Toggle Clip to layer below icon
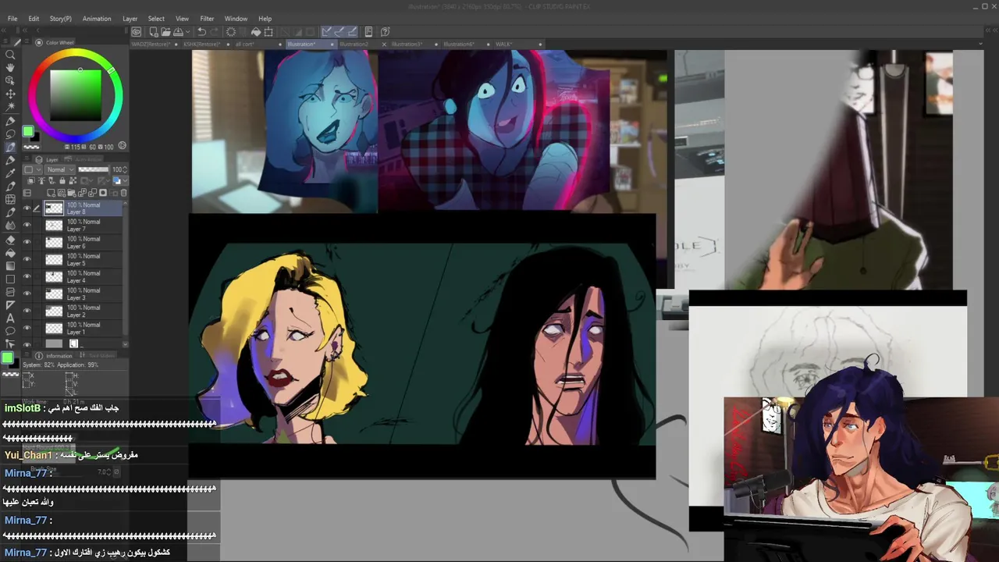Screen dimensions: 999x562 31,180
